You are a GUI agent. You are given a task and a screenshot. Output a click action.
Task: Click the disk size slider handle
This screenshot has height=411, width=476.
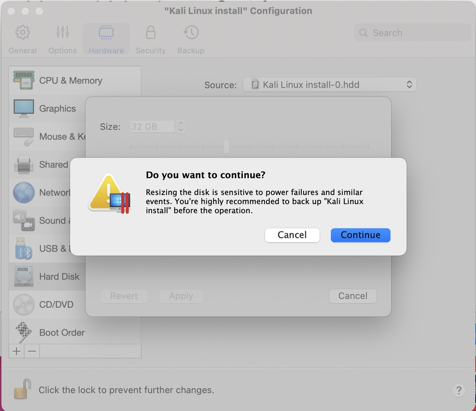point(226,146)
